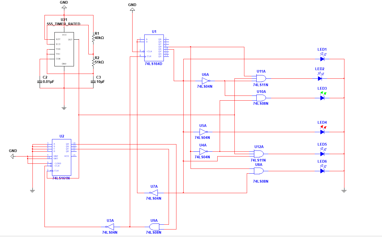The image size is (382, 237).
Task: Click the 74LS08N label under U10A
Action: click(261, 103)
